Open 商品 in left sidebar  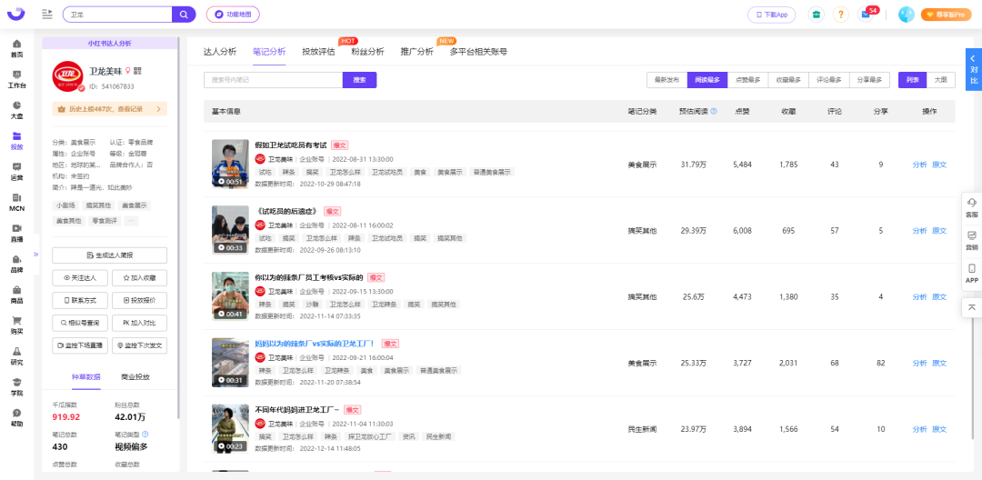coord(17,295)
